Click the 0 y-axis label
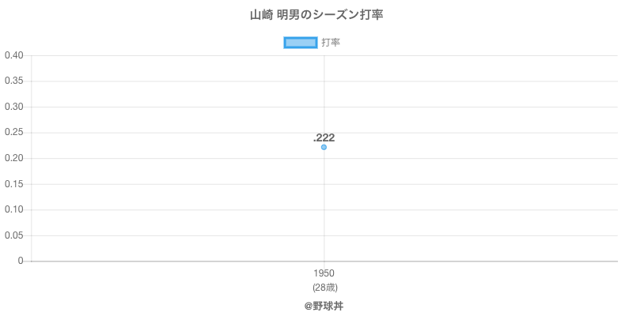This screenshot has height=316, width=633. click(21, 261)
